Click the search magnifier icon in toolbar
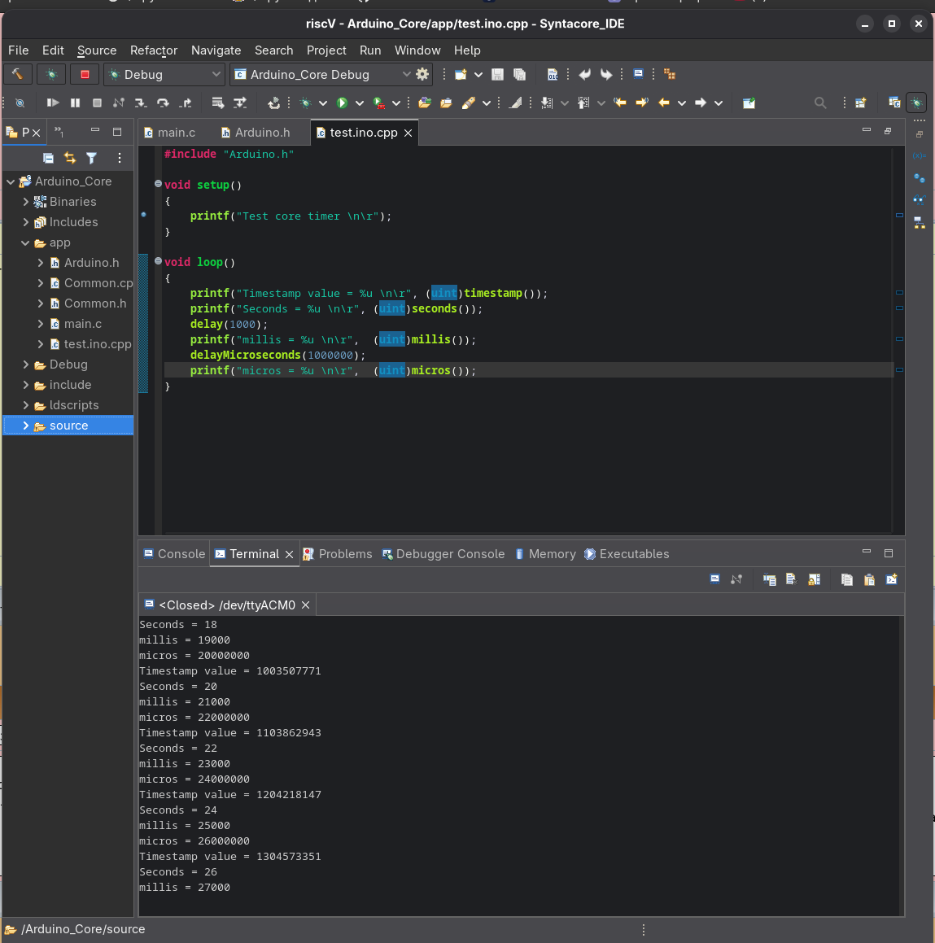 coord(820,103)
